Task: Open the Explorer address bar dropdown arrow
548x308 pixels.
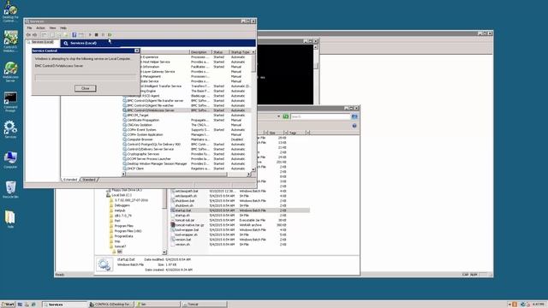Action: tap(278, 116)
